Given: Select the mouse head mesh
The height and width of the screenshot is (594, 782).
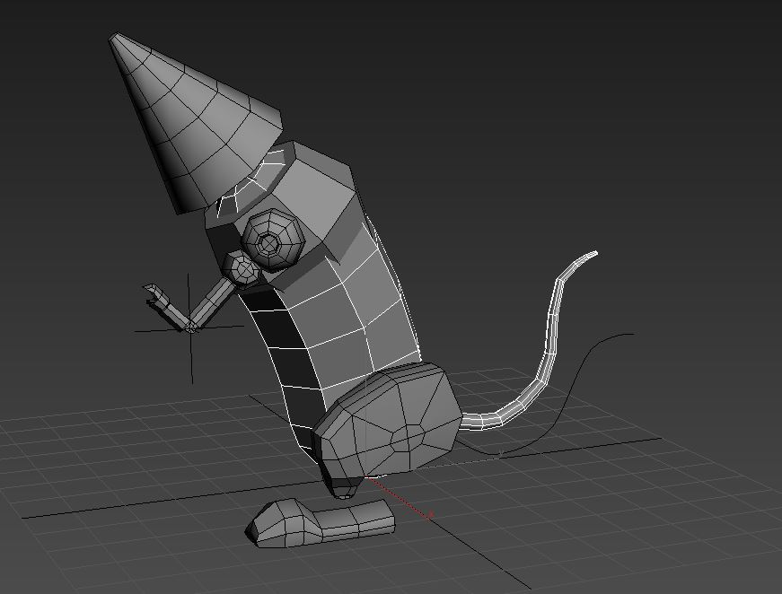Looking at the screenshot, I should pyautogui.click(x=314, y=193).
